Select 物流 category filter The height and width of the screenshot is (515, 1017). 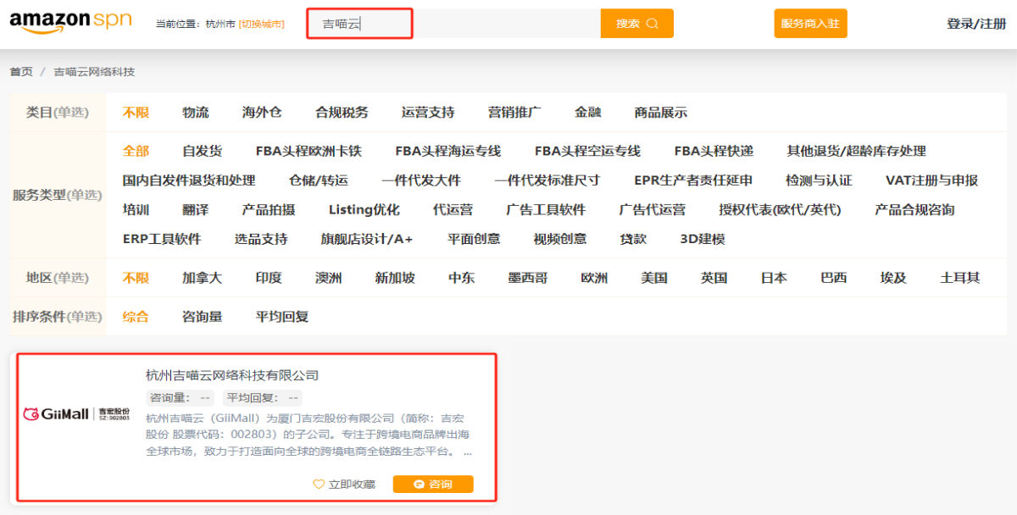(196, 113)
